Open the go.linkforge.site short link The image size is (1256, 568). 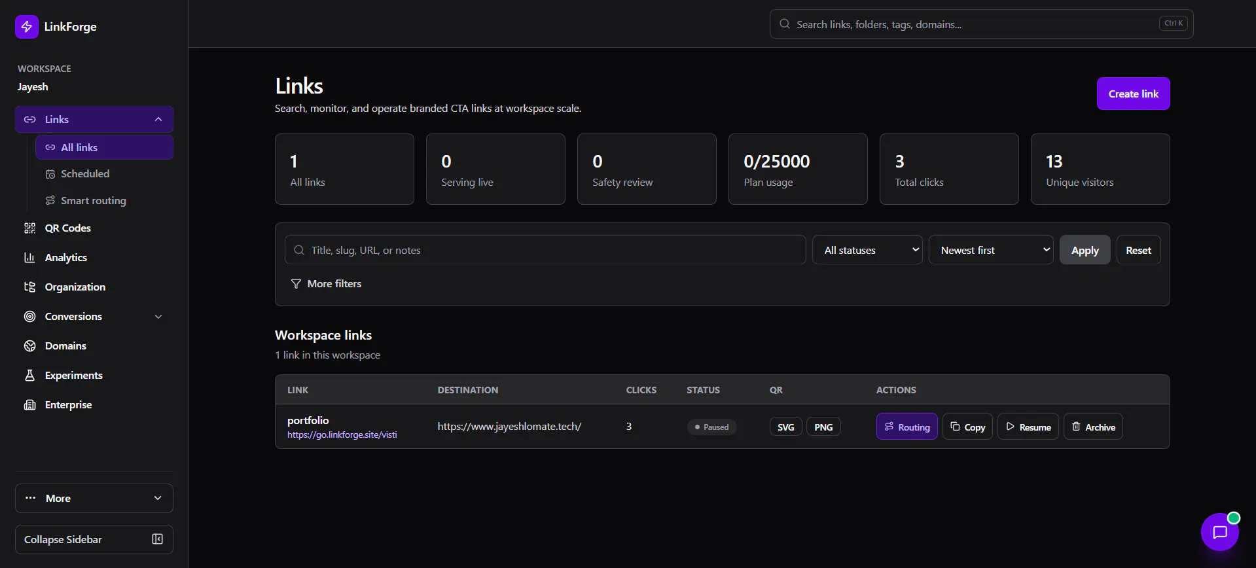pyautogui.click(x=342, y=435)
